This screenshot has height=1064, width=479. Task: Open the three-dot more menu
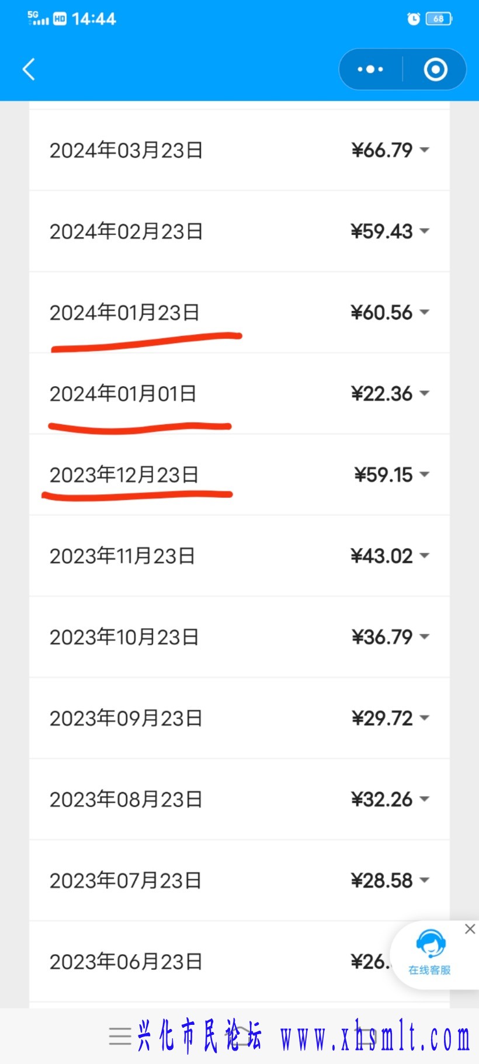[370, 69]
